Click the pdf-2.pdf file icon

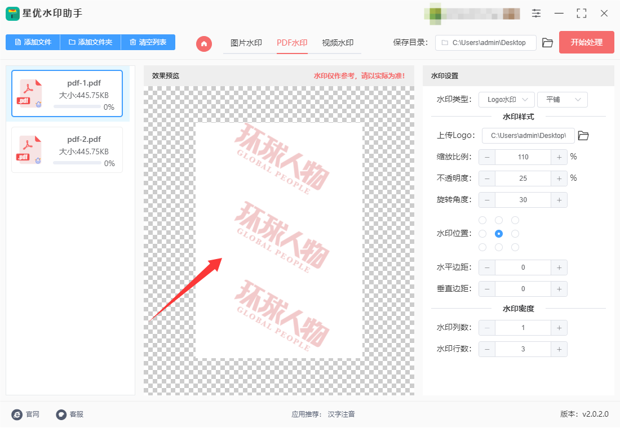click(29, 150)
